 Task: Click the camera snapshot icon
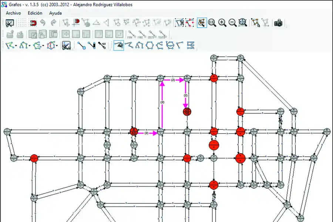[x=278, y=23]
